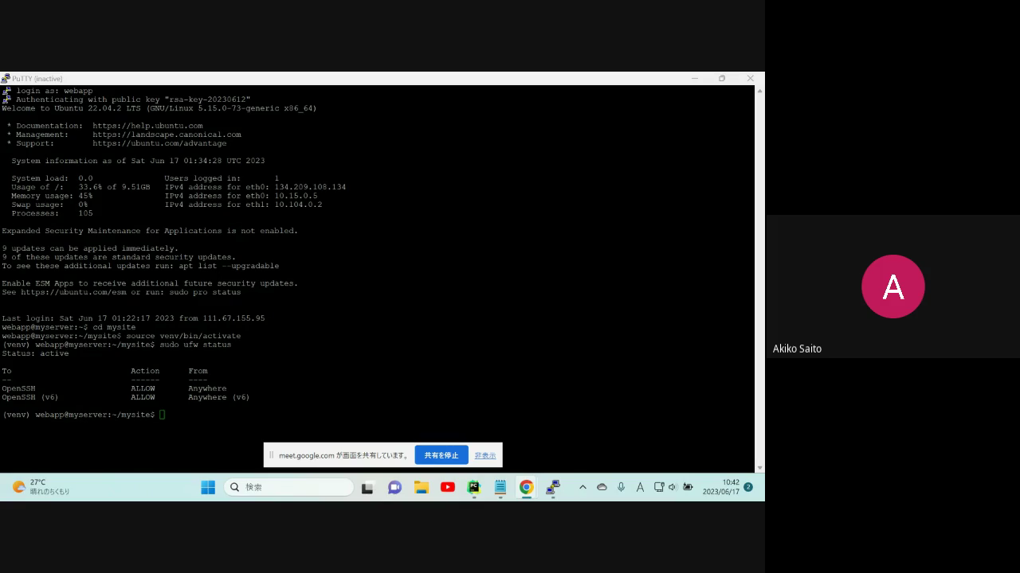Open File Explorer from taskbar
This screenshot has width=1020, height=573.
tap(421, 487)
